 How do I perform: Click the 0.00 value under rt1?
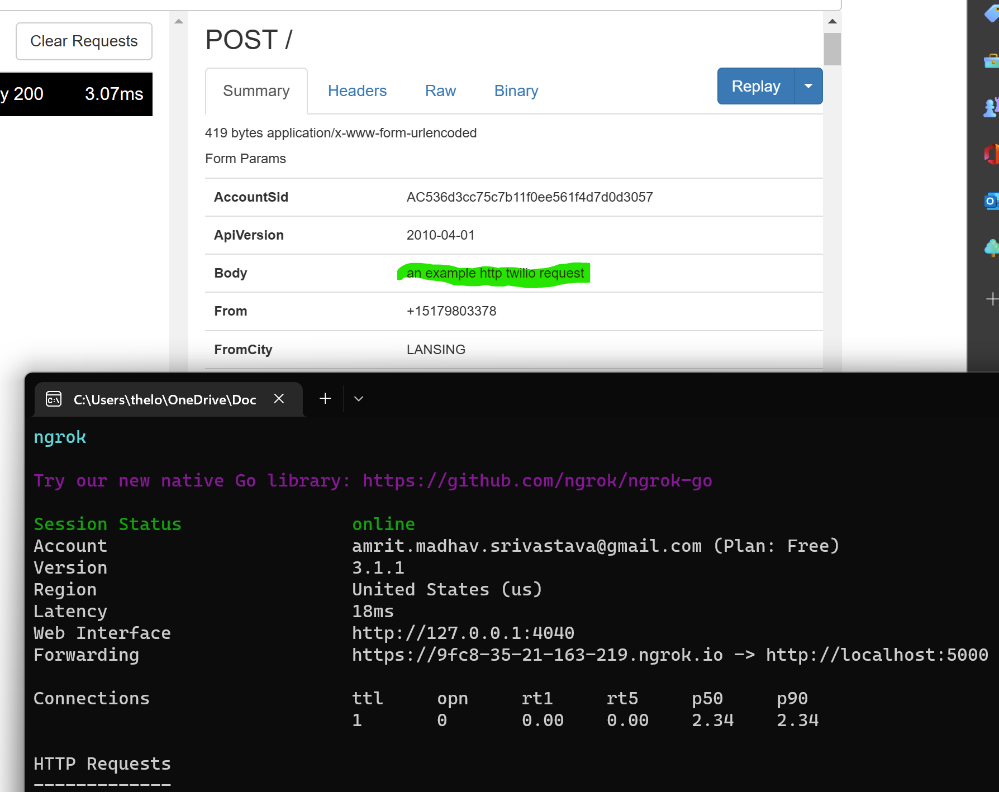point(543,720)
